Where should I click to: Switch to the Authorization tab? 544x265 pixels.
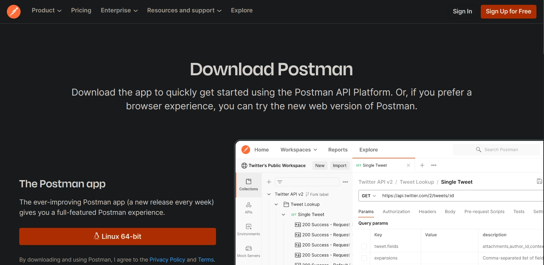tap(396, 212)
